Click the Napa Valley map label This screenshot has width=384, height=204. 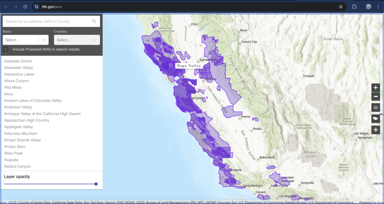point(188,65)
